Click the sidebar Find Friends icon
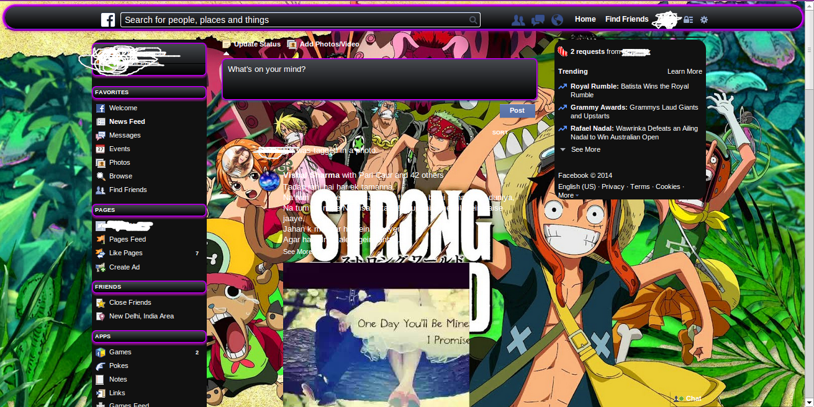 (x=101, y=190)
